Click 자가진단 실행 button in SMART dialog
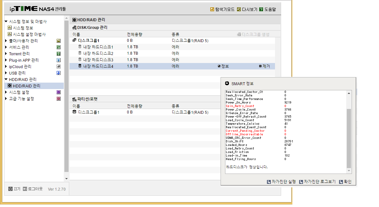Viewport: 379px width, 207px height. [x=281, y=182]
